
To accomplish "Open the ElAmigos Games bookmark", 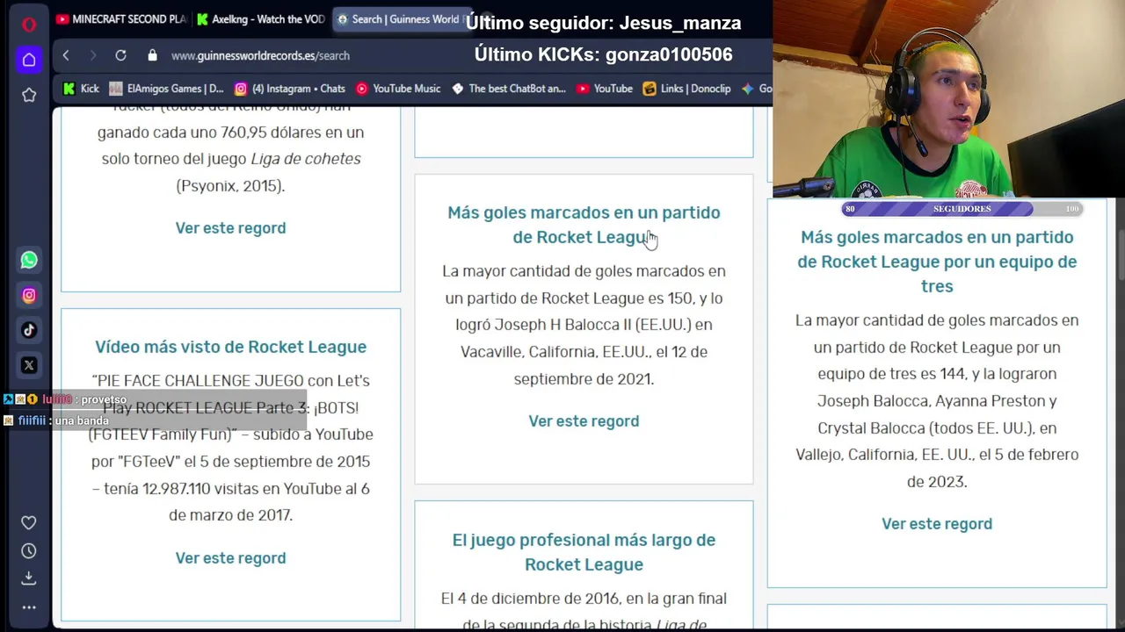I will tap(167, 89).
